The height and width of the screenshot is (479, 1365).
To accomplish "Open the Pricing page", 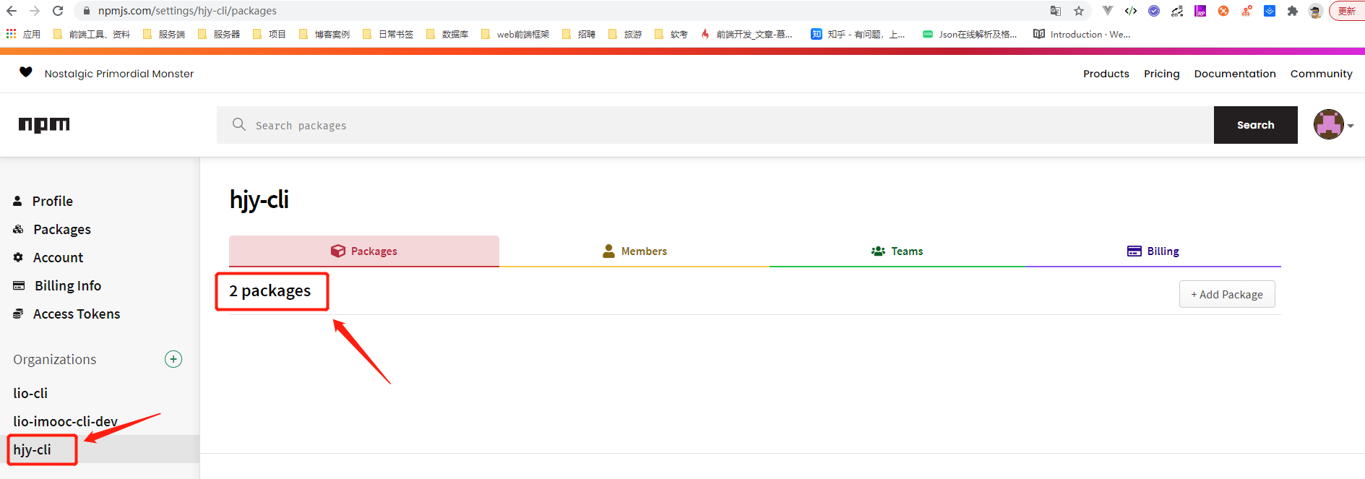I will 1161,74.
